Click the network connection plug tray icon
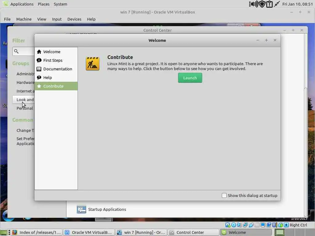The height and width of the screenshot is (236, 315). [x=277, y=4]
